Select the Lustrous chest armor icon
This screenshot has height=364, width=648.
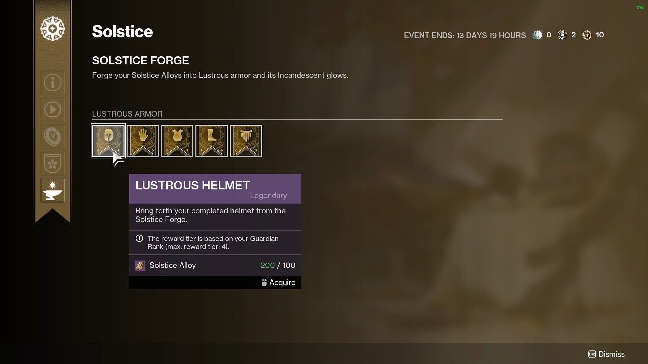point(177,141)
